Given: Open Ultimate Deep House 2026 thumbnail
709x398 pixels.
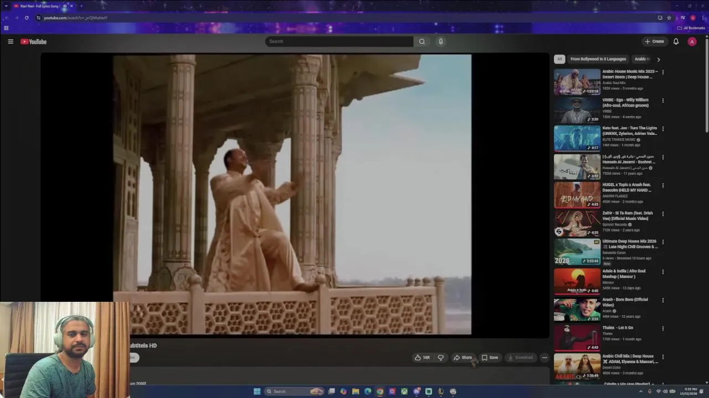Looking at the screenshot, I should point(577,252).
